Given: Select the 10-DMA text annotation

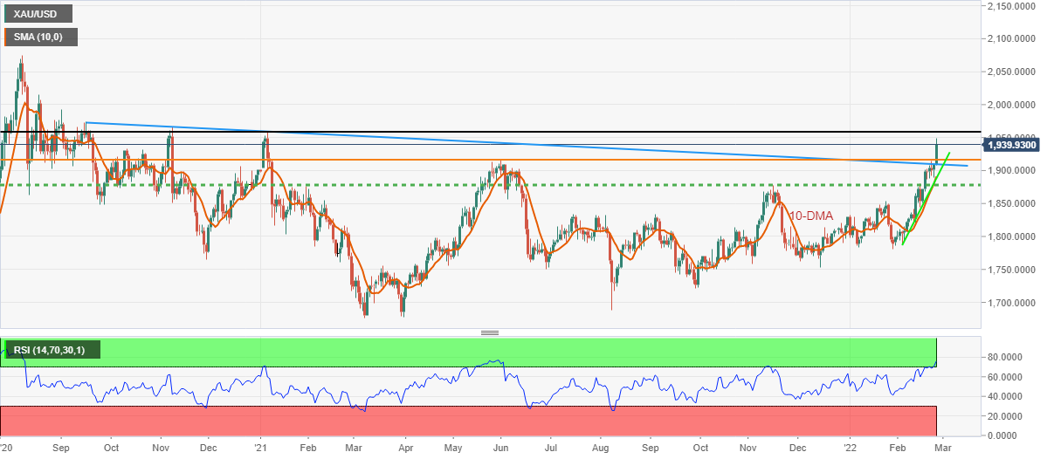Looking at the screenshot, I should click(811, 216).
